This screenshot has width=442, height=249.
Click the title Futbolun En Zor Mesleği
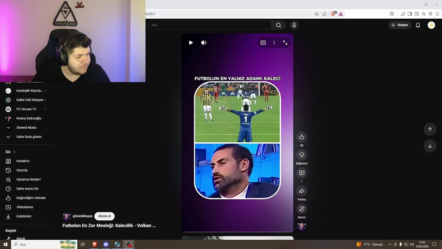pos(109,225)
